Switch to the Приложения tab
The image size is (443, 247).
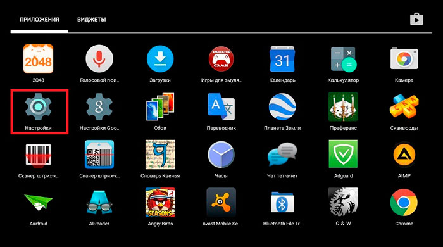[x=39, y=20]
